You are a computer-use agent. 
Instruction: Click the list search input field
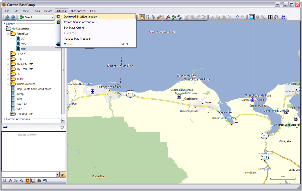coord(29,174)
